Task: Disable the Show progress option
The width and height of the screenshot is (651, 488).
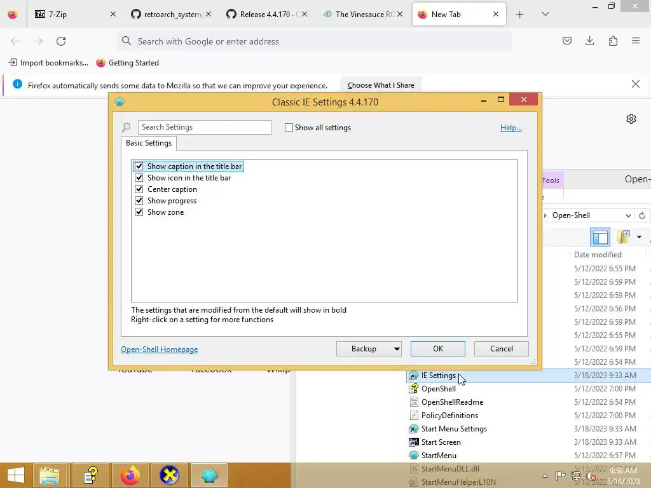Action: point(139,200)
